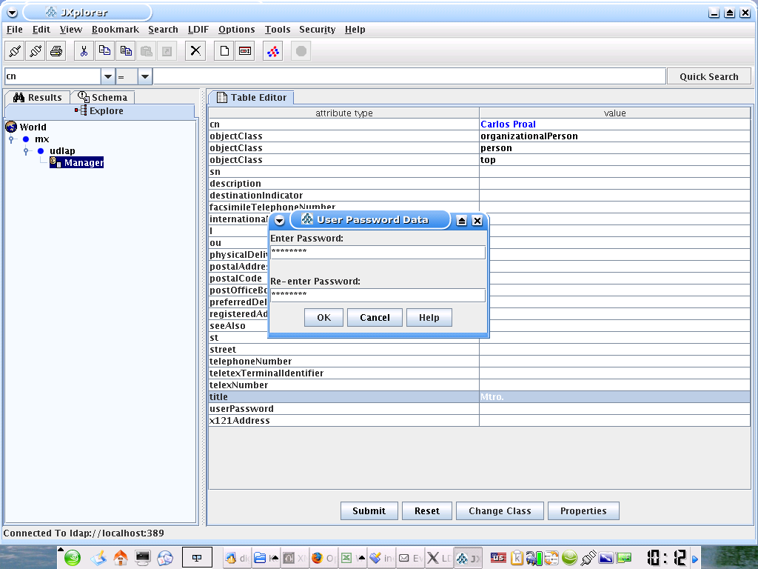Image resolution: width=758 pixels, height=569 pixels.
Task: Click the Cut scissors toolbar icon
Action: pyautogui.click(x=84, y=51)
